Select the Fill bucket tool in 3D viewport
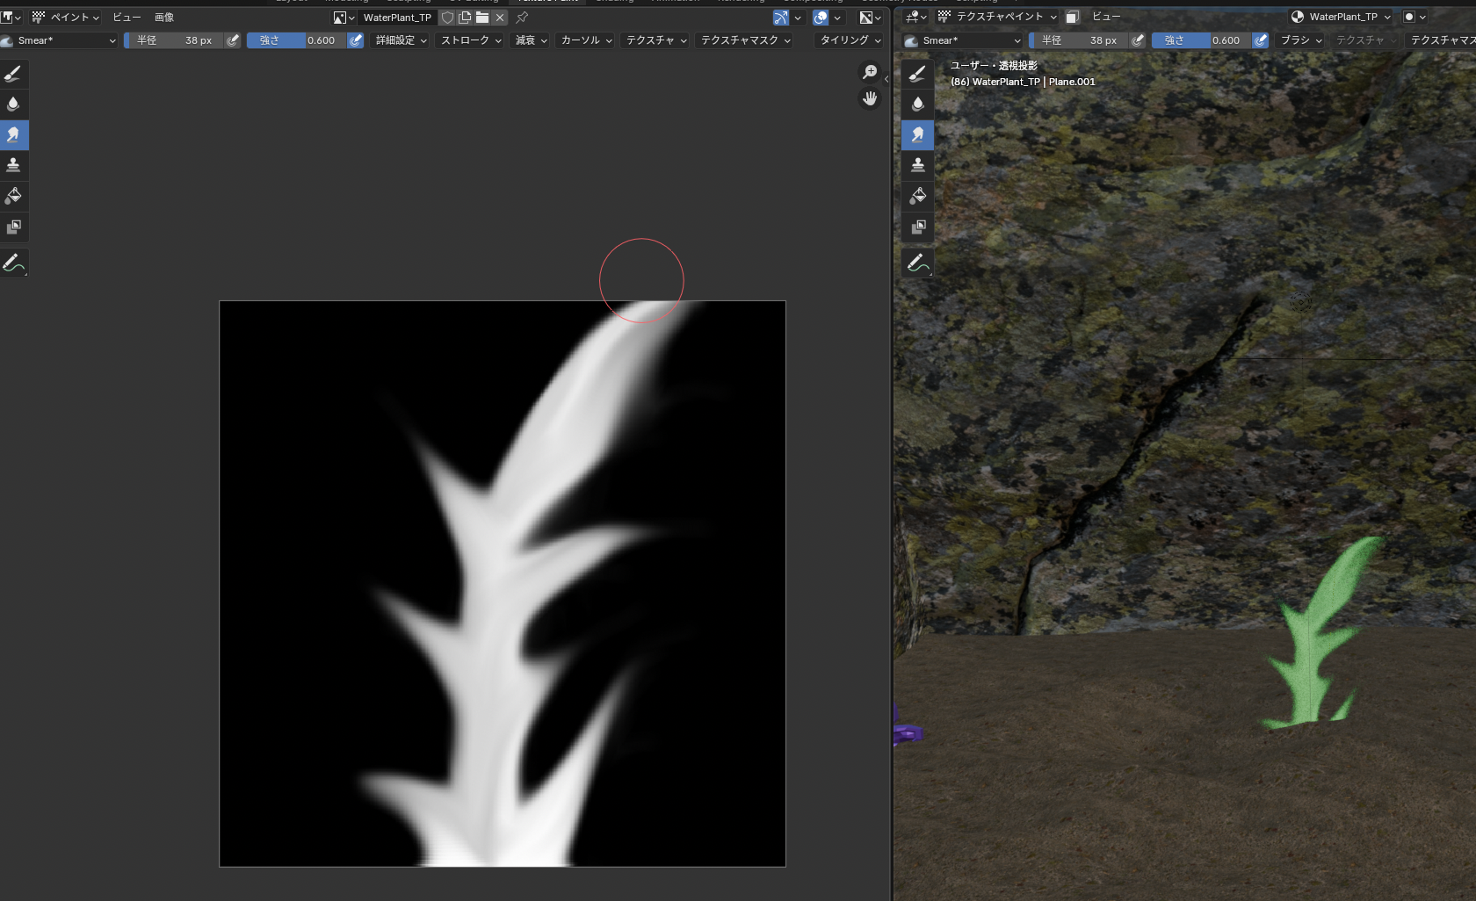Screen dimensions: 1476x901 point(918,197)
